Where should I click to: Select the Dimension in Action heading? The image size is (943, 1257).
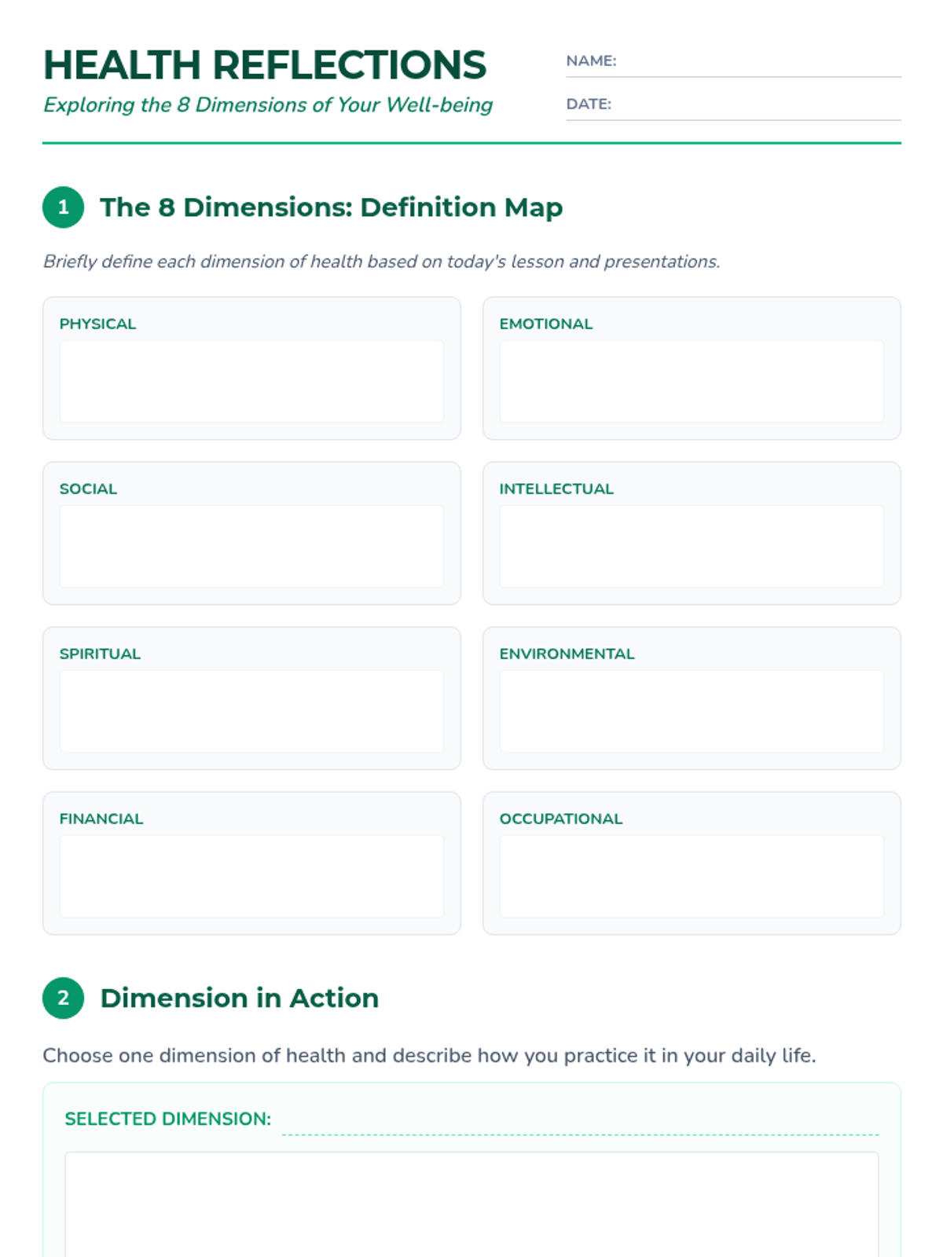click(240, 998)
